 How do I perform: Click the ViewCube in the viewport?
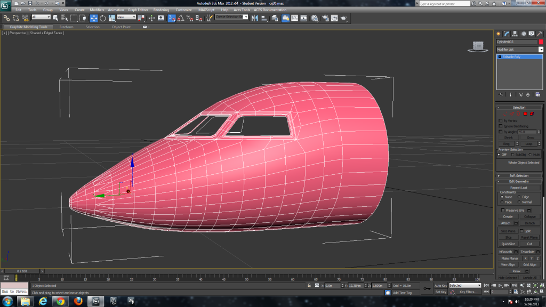(x=478, y=46)
